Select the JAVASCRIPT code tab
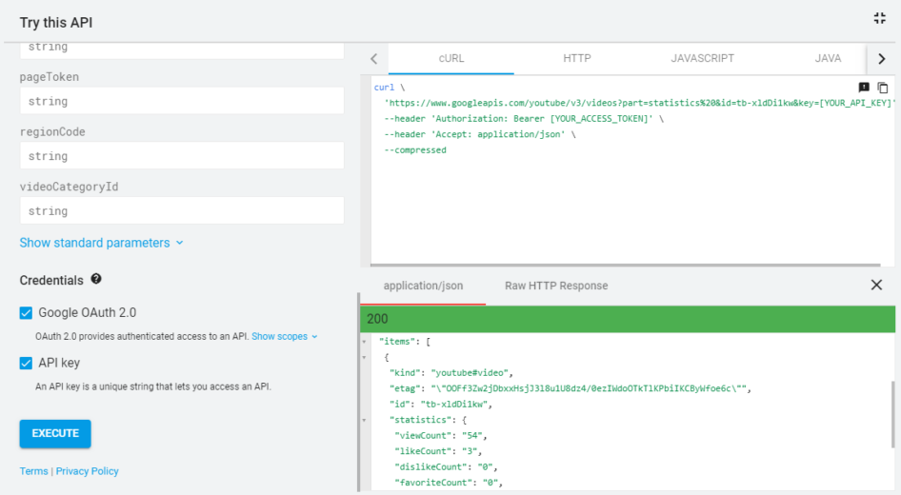Screen dimensions: 901x495 click(702, 58)
